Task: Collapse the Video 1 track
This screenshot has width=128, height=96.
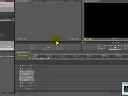Action: (26, 72)
